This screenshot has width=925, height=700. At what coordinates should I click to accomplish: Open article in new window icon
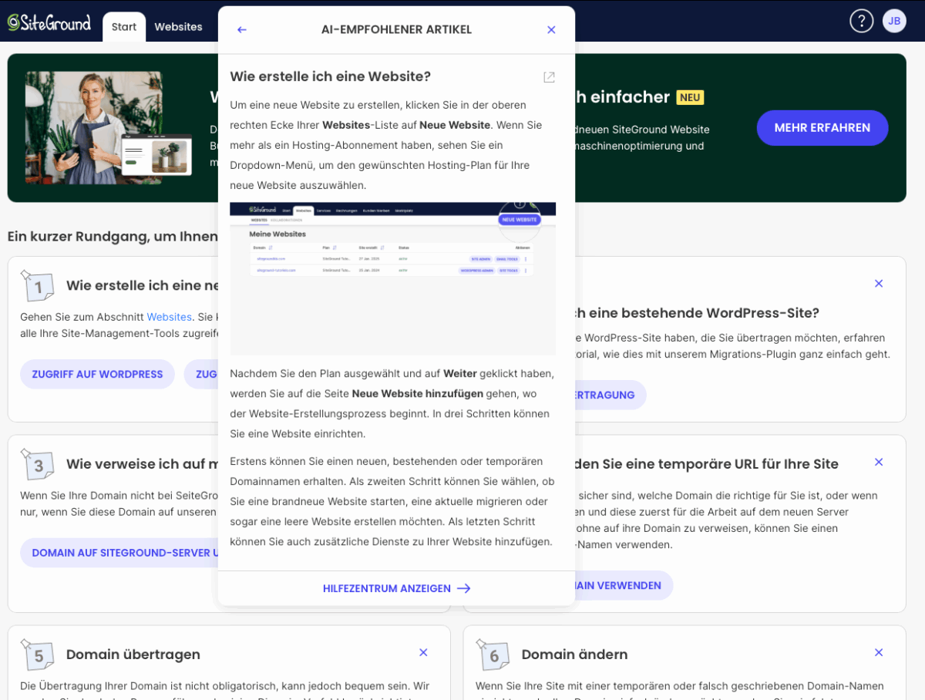pyautogui.click(x=549, y=77)
